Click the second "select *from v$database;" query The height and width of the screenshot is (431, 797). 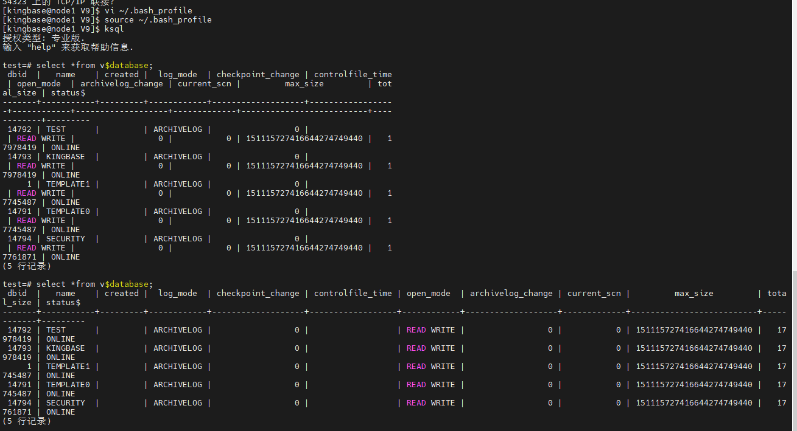coord(94,284)
